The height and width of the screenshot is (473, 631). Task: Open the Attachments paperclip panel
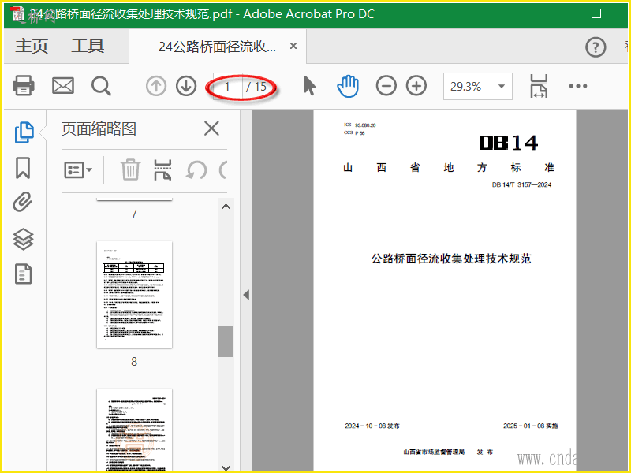pos(23,202)
